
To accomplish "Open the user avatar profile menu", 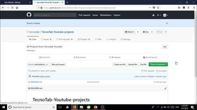I will pyautogui.click(x=166, y=15).
